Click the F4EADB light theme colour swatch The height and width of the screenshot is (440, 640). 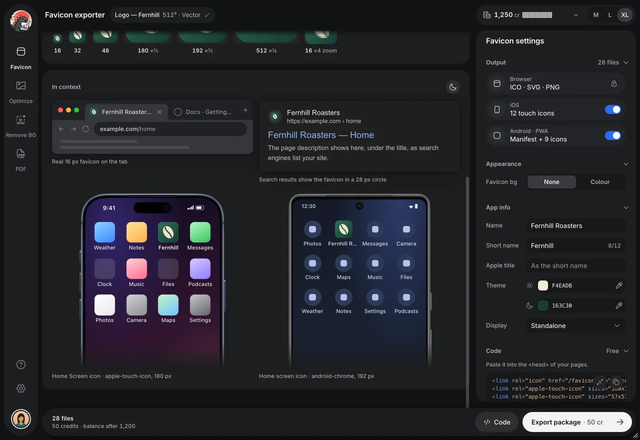pos(543,286)
